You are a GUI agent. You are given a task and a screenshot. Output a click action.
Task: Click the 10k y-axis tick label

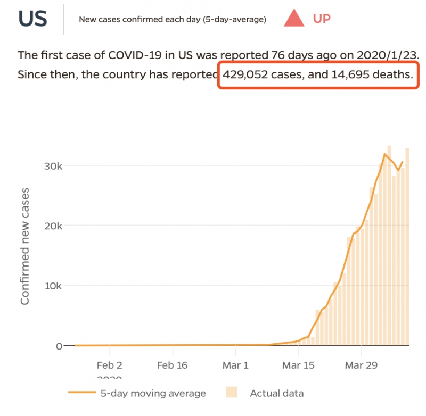point(53,286)
